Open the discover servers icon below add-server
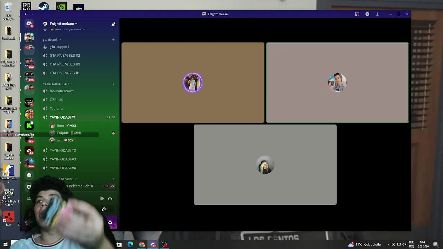Image resolution: width=443 pixels, height=249 pixels. (29, 187)
